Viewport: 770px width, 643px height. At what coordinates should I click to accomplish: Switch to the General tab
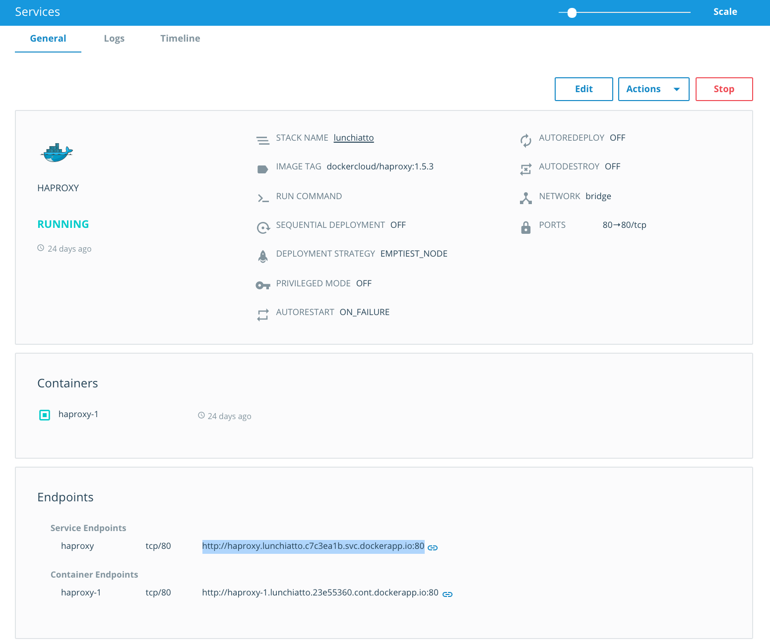click(x=48, y=39)
